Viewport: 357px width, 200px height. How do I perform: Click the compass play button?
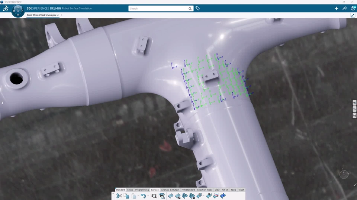pos(18,11)
